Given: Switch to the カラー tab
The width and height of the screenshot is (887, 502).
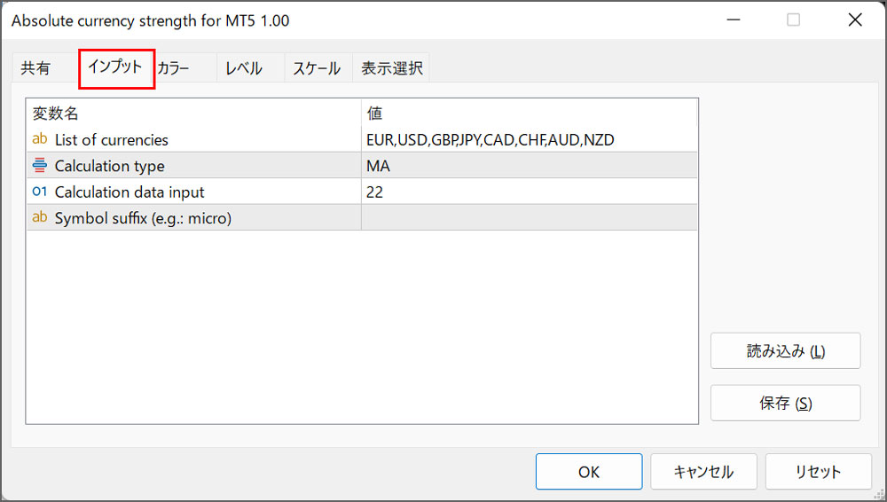Looking at the screenshot, I should (173, 68).
